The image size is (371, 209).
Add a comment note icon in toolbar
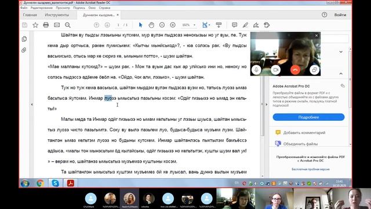[x=234, y=25]
